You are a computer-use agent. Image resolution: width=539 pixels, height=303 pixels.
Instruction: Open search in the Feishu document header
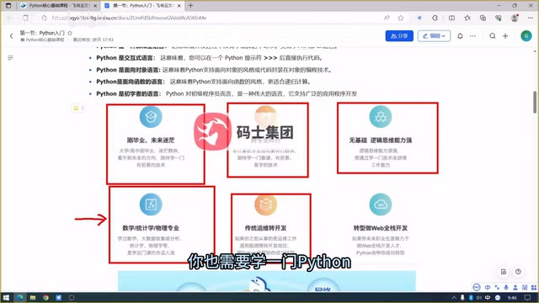(x=492, y=35)
